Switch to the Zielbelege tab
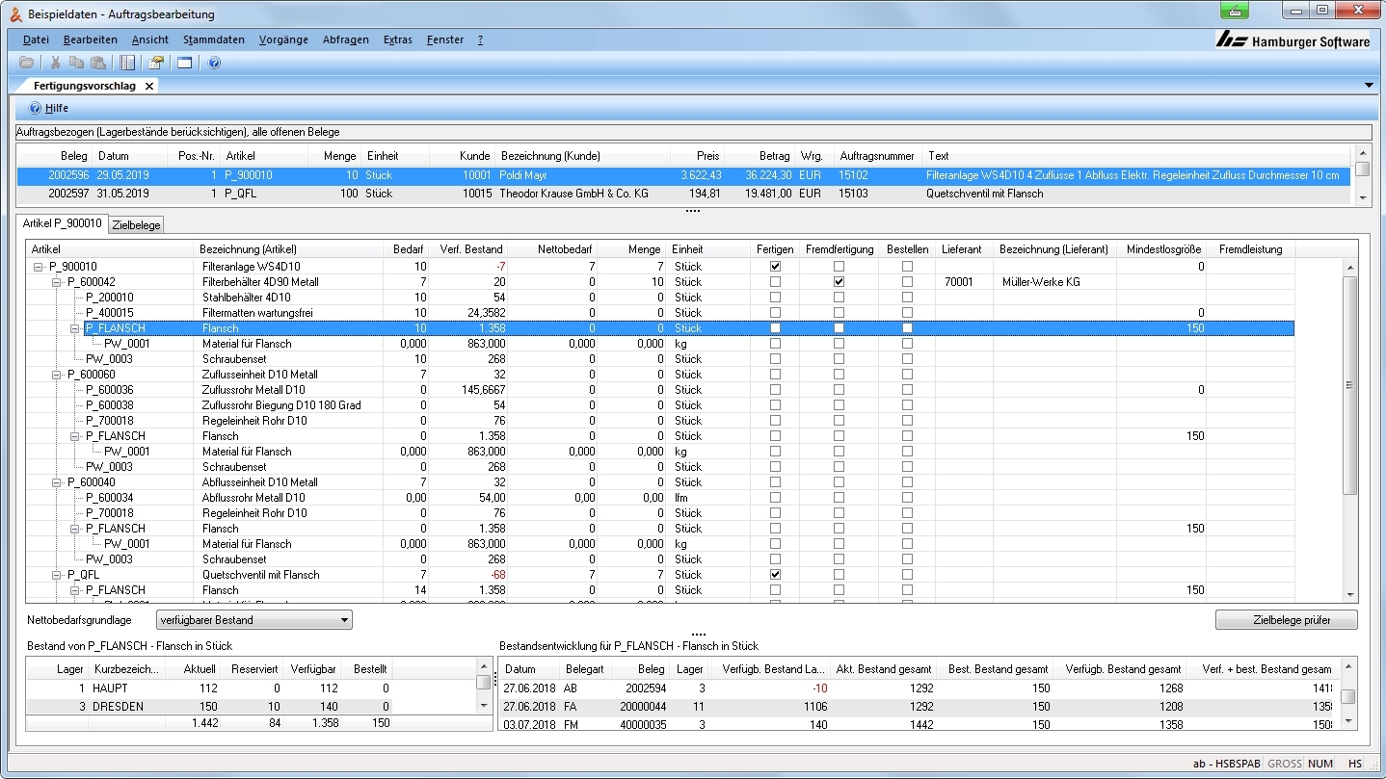 tap(136, 224)
